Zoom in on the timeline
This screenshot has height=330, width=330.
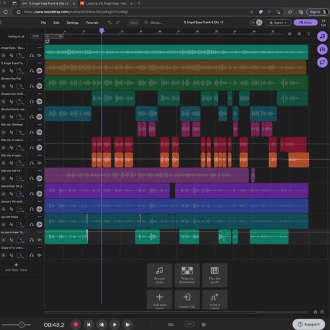[315, 312]
